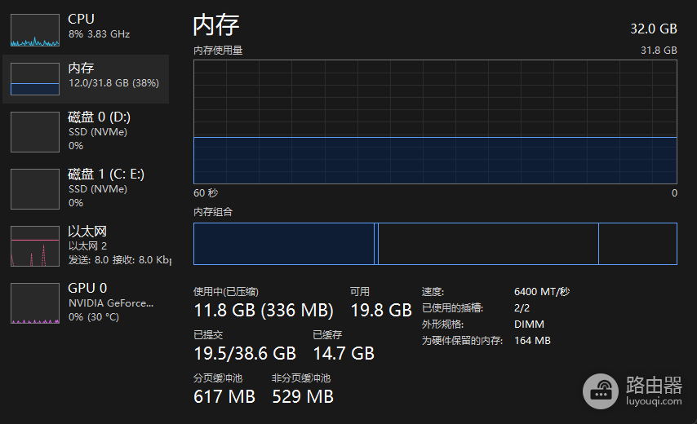Click the 19.8 GB 可用 value
Viewport: 697px width, 424px height.
(381, 311)
